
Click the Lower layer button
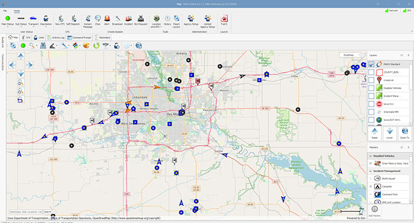click(x=389, y=133)
